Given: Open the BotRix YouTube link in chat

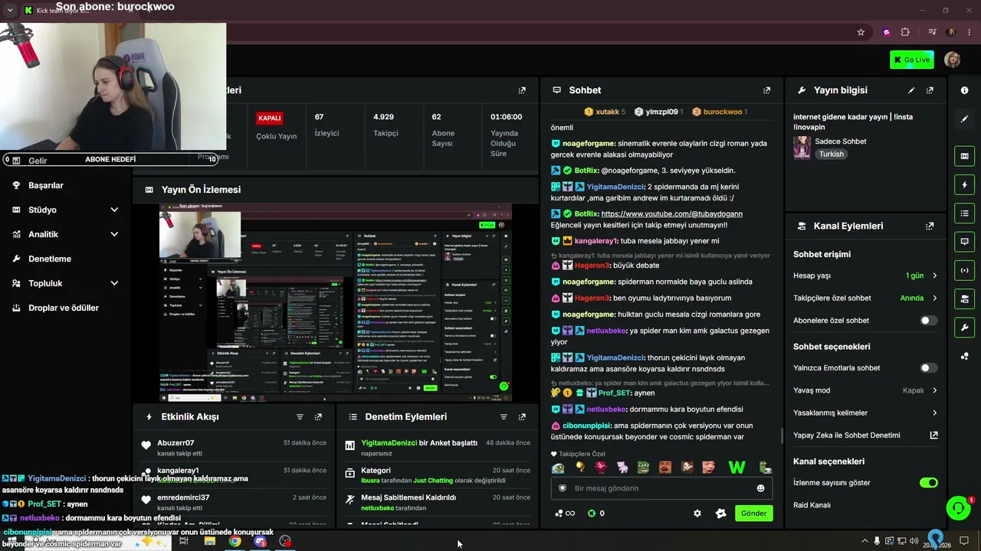Looking at the screenshot, I should [x=671, y=214].
